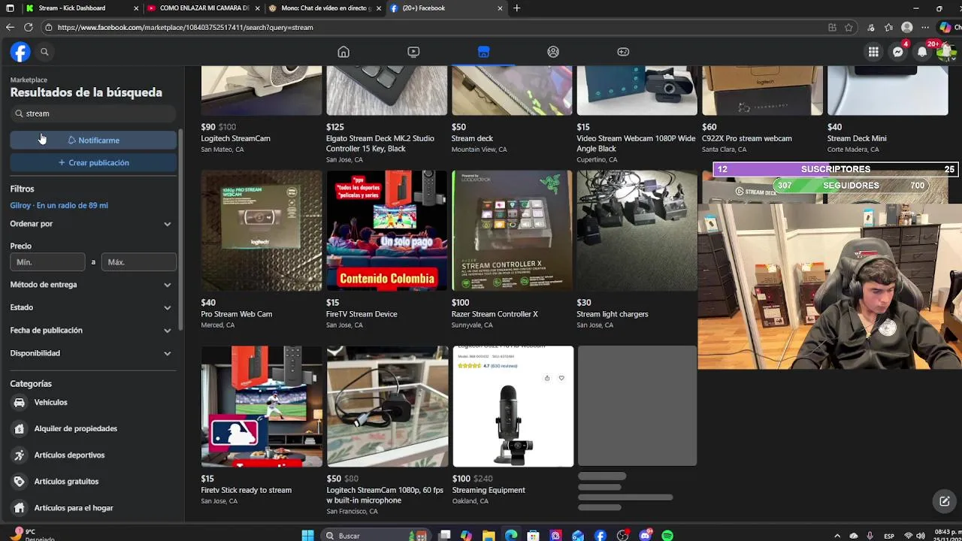962x541 pixels.
Task: Click the Windows Start button
Action: 307,535
